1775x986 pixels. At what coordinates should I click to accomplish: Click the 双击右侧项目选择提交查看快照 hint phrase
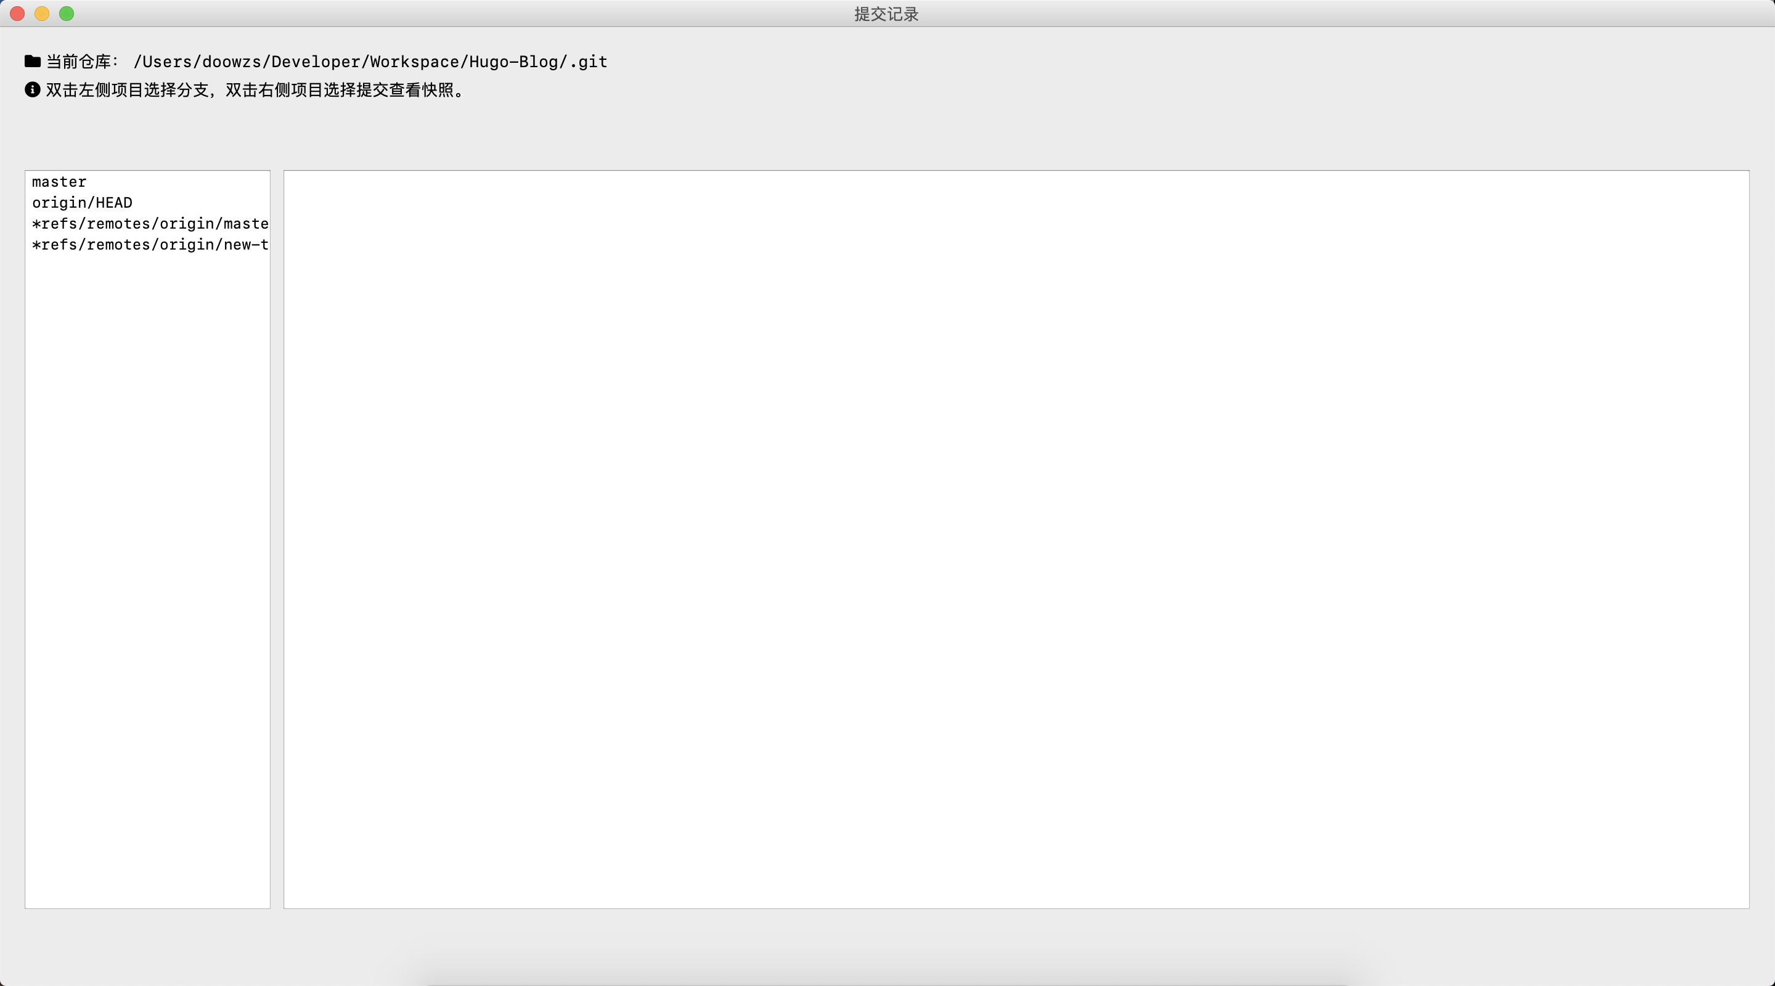point(339,90)
